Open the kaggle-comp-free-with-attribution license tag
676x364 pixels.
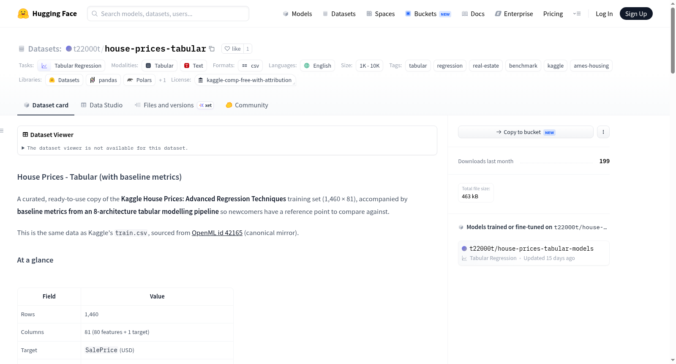[x=245, y=80]
